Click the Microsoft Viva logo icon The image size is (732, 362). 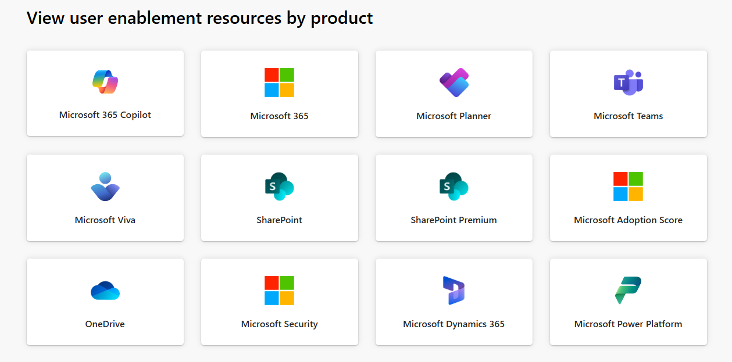point(105,187)
